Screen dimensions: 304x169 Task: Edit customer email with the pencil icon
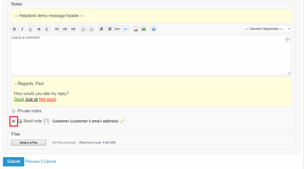click(122, 121)
